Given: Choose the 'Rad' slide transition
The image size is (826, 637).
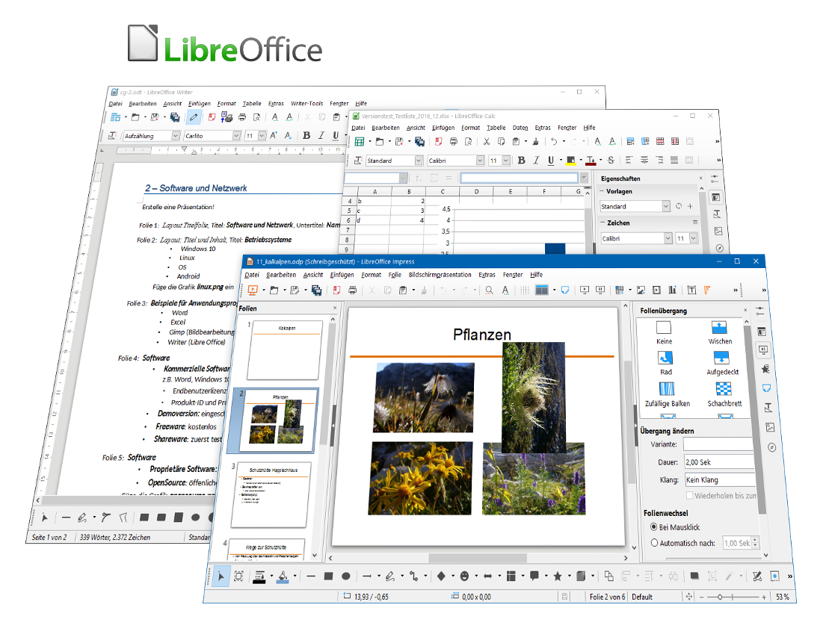Looking at the screenshot, I should point(665,363).
